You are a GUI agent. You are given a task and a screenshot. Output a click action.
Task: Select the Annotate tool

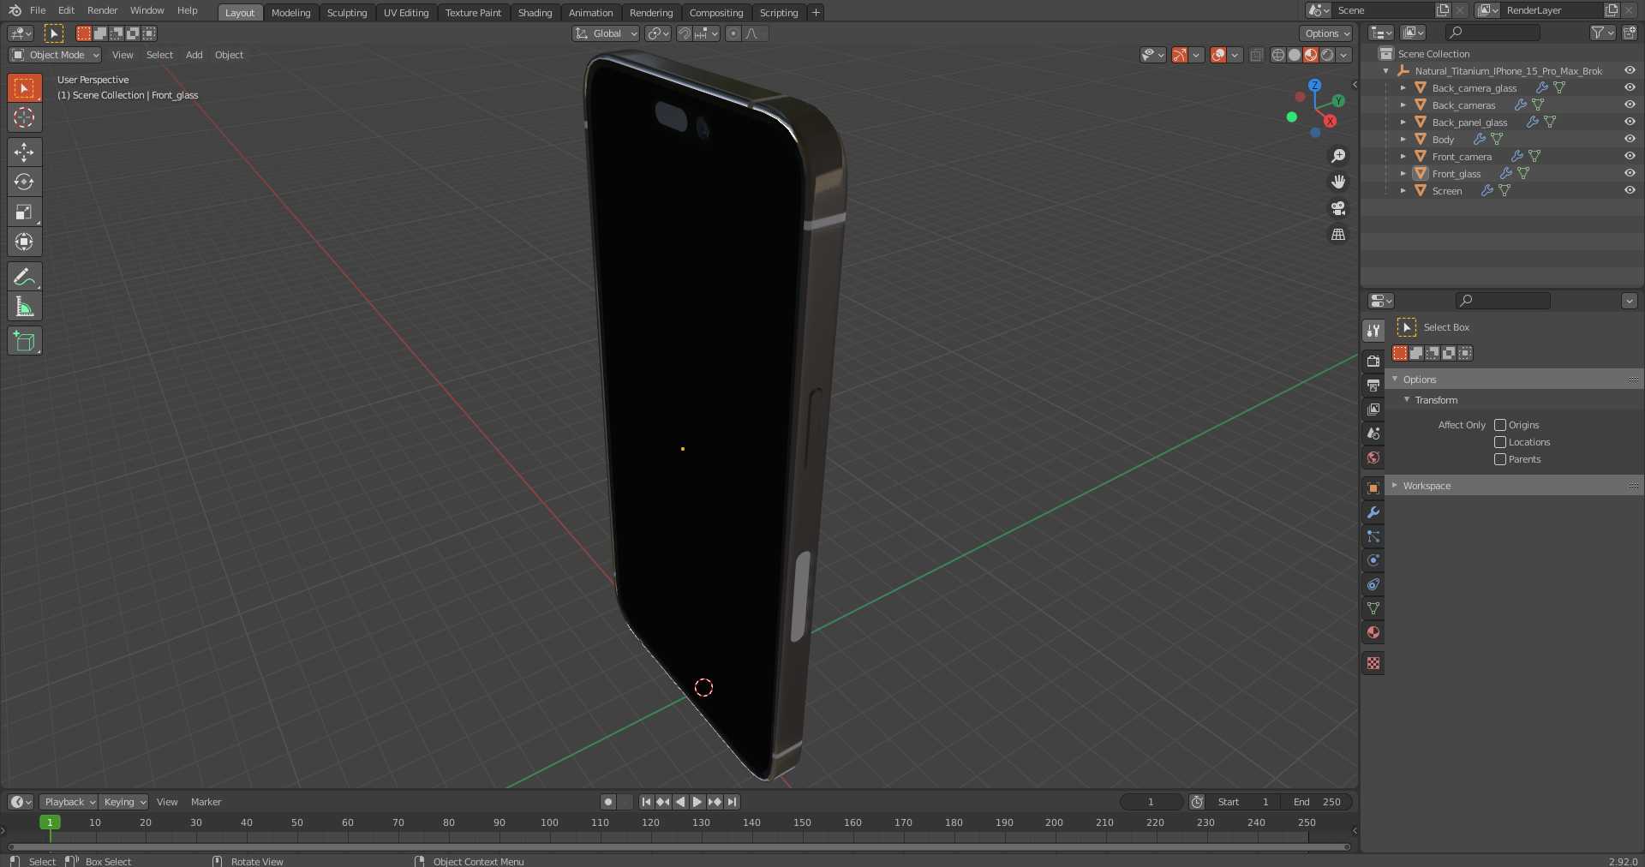coord(24,277)
